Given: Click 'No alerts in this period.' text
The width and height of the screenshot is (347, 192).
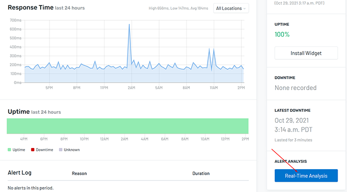Looking at the screenshot, I should 31,188.
